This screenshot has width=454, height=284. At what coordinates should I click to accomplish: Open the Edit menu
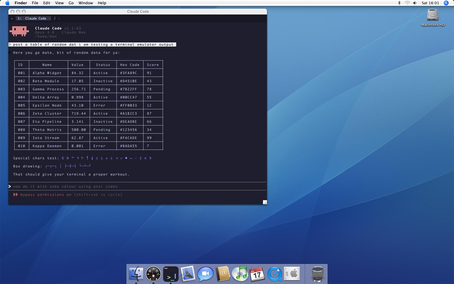tap(47, 3)
